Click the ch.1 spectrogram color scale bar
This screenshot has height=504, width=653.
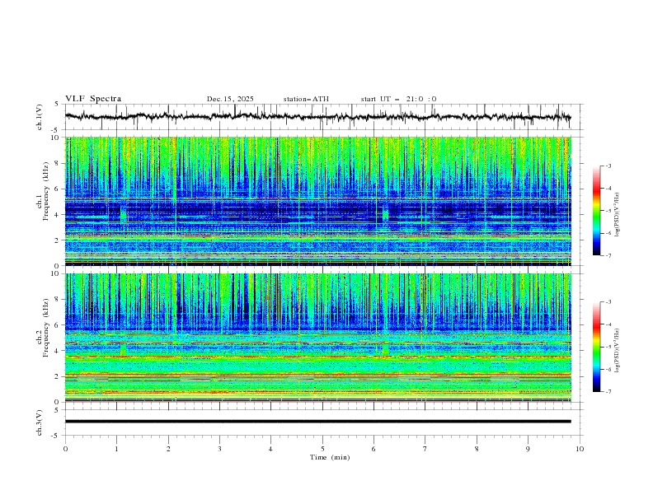596,211
